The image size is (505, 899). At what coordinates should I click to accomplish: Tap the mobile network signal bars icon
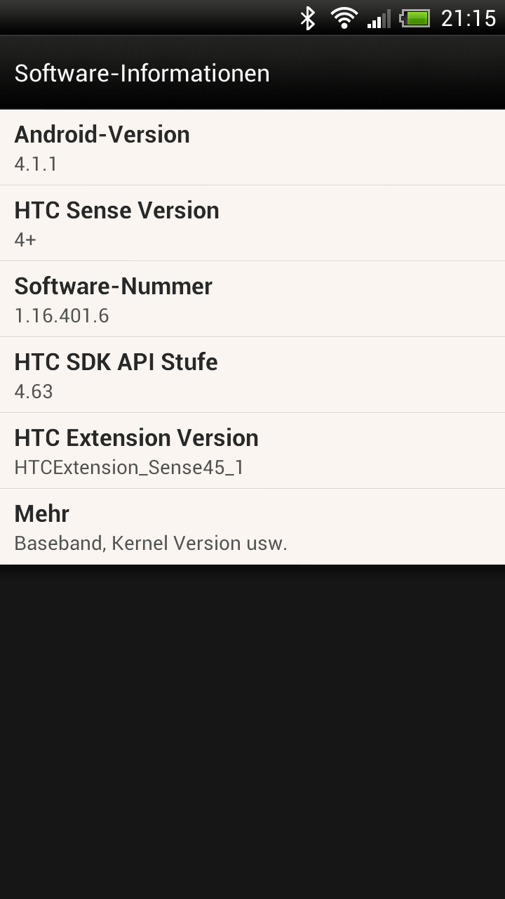click(379, 19)
